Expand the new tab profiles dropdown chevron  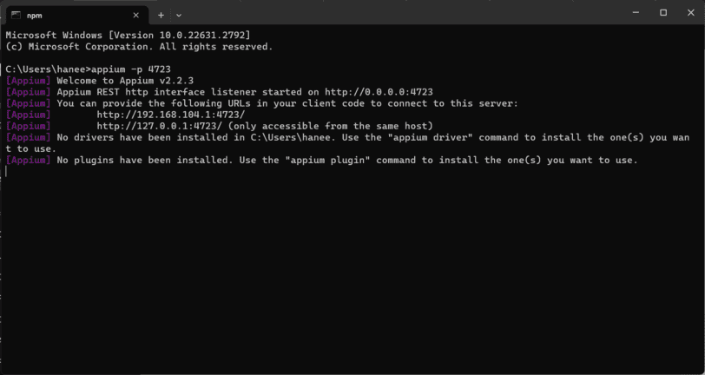(x=179, y=16)
